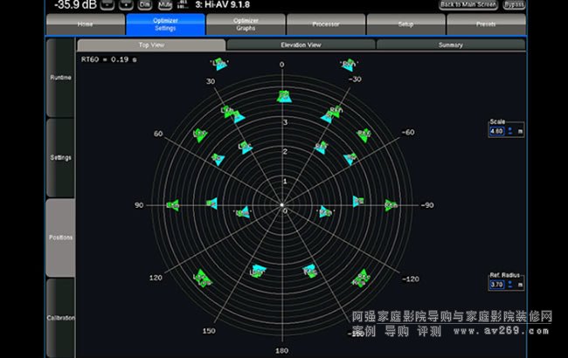Click the Ref. Radius value field
The width and height of the screenshot is (568, 358).
[496, 285]
